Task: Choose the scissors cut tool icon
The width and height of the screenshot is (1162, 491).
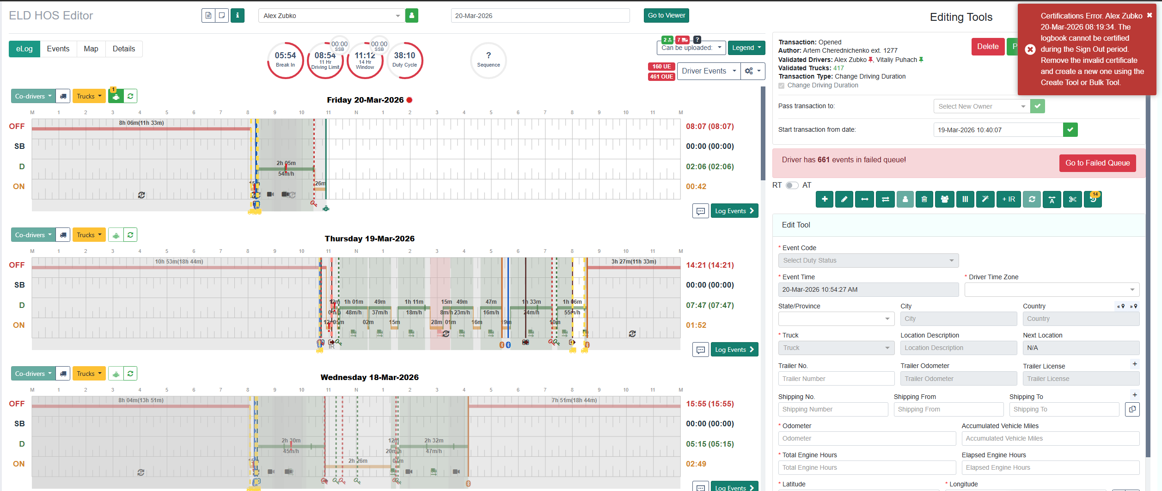Action: (1072, 199)
